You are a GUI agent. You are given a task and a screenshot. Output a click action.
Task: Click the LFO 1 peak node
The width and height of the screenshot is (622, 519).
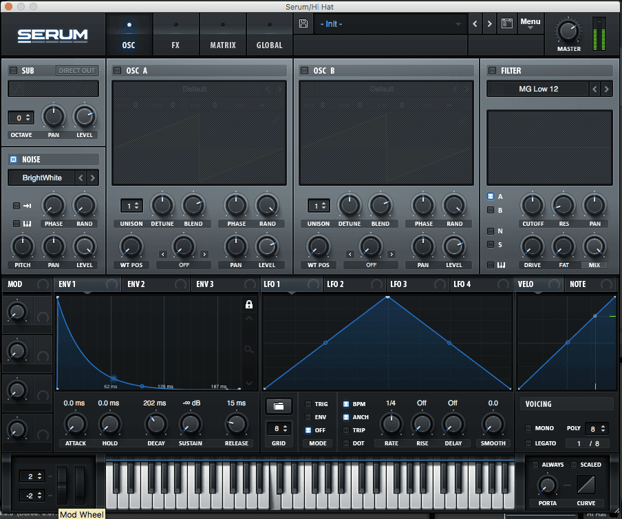click(x=387, y=297)
